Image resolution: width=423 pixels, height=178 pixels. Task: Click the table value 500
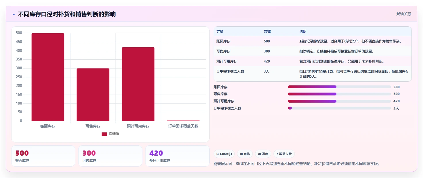pyautogui.click(x=267, y=41)
